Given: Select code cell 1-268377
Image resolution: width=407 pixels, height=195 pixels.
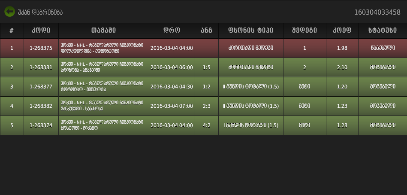Looking at the screenshot, I should [x=41, y=87].
